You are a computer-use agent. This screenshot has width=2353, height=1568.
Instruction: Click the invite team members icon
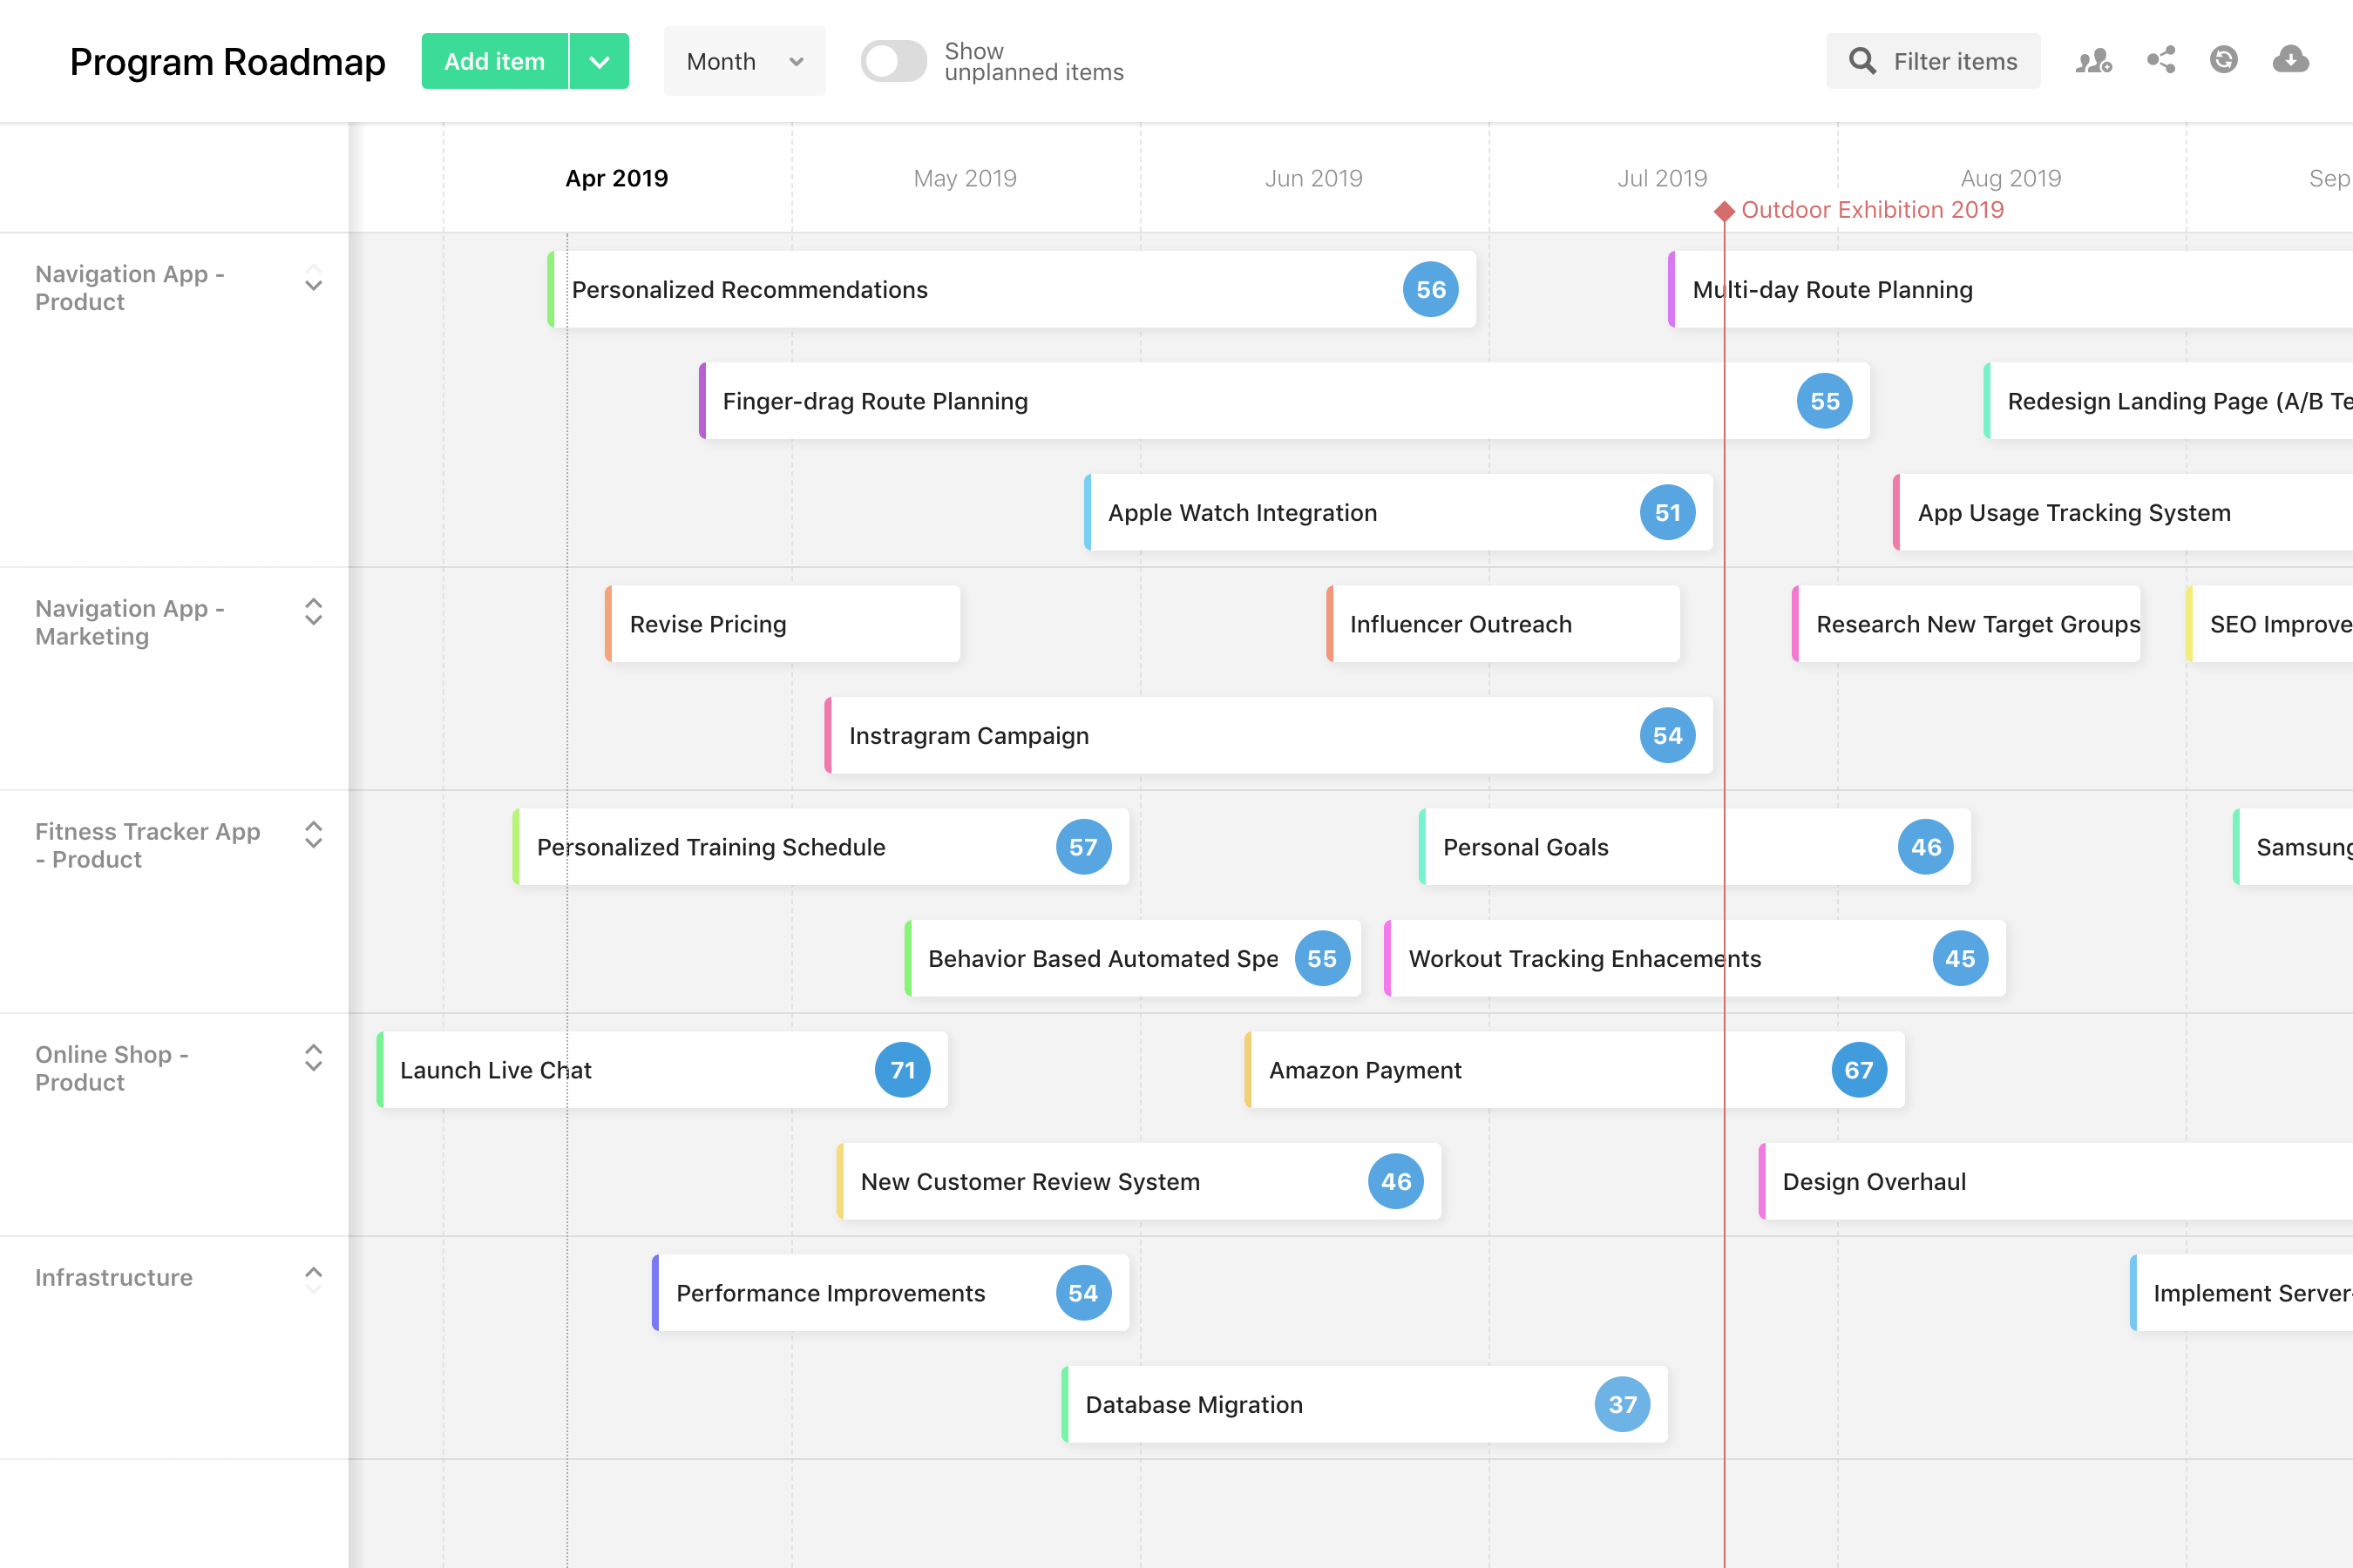2094,61
